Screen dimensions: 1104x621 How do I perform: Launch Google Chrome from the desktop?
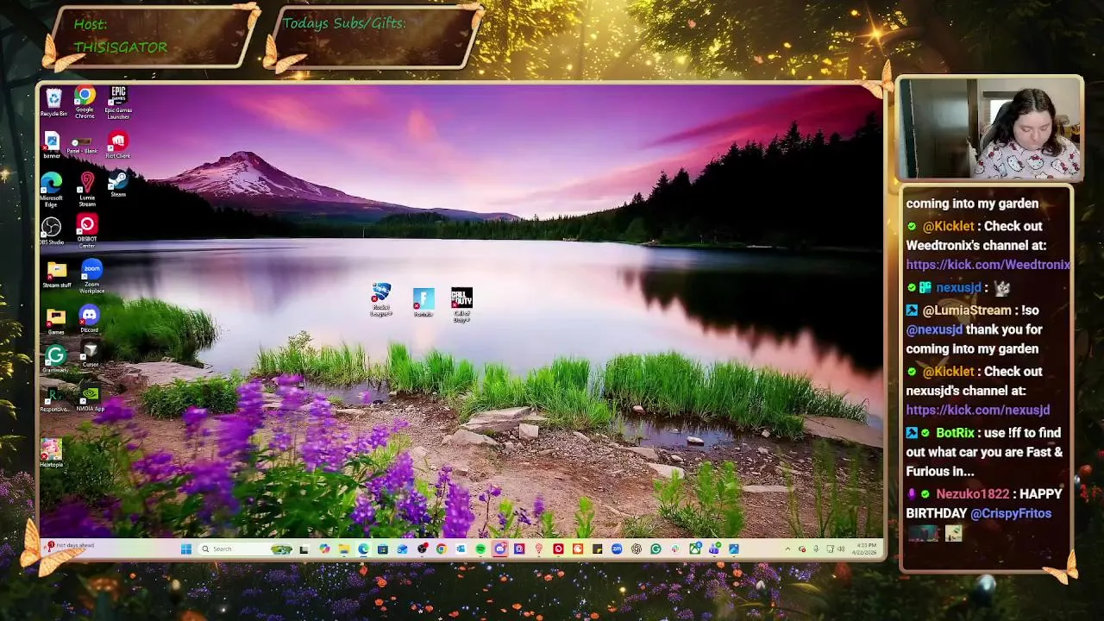coord(85,102)
